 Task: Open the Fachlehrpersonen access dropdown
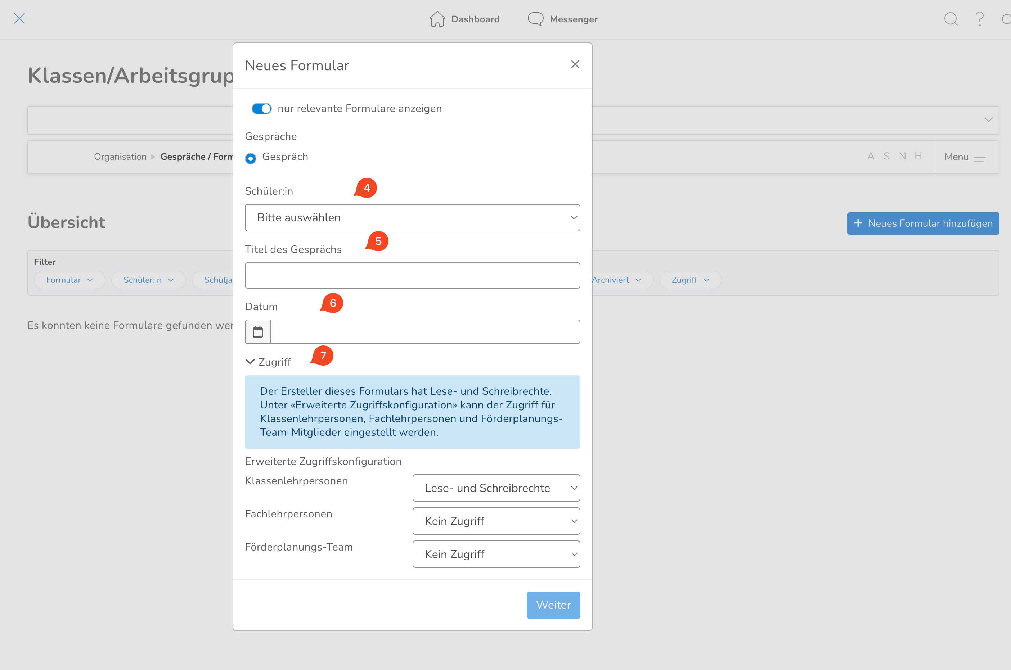[x=496, y=521]
